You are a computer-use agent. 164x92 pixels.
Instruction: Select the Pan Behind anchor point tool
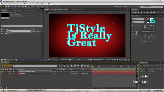(x=19, y=7)
